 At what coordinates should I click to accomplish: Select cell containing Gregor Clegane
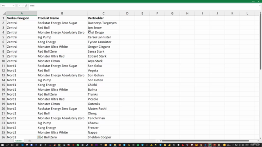pos(104,47)
